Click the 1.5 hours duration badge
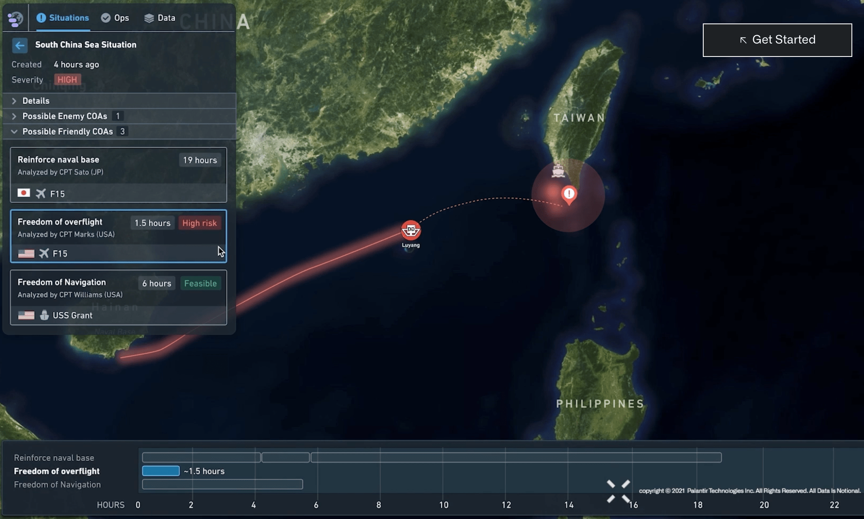 [x=152, y=223]
